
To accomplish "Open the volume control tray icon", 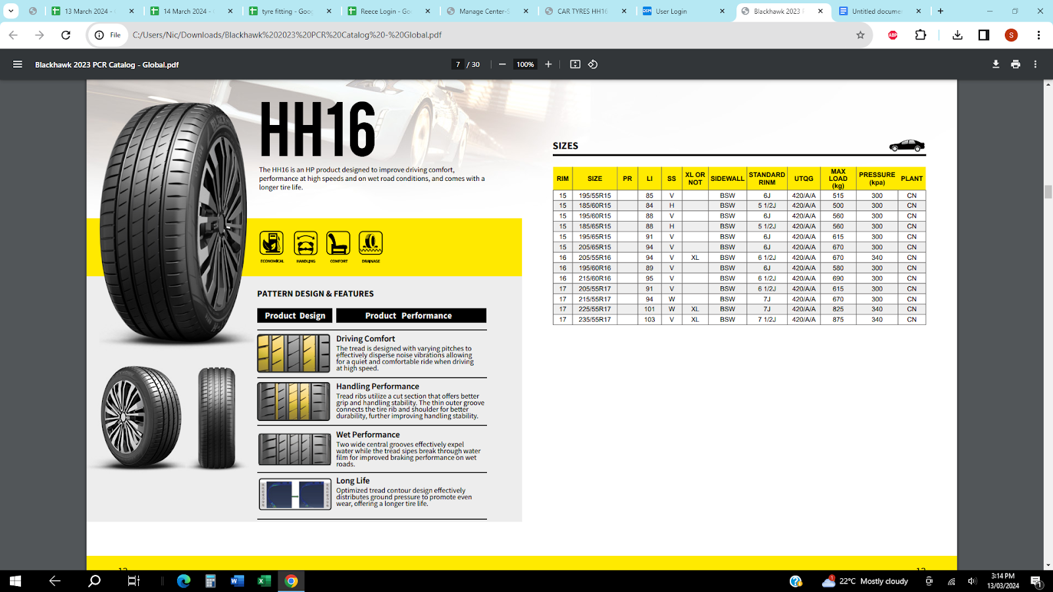I will [x=972, y=581].
